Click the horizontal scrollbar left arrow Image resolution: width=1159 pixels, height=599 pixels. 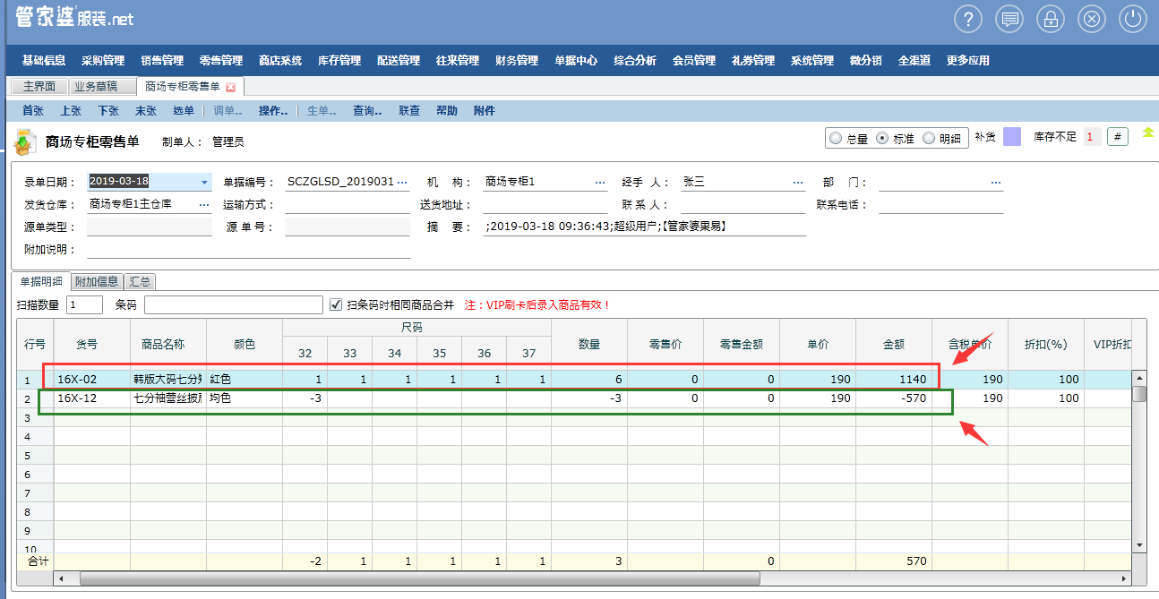61,578
